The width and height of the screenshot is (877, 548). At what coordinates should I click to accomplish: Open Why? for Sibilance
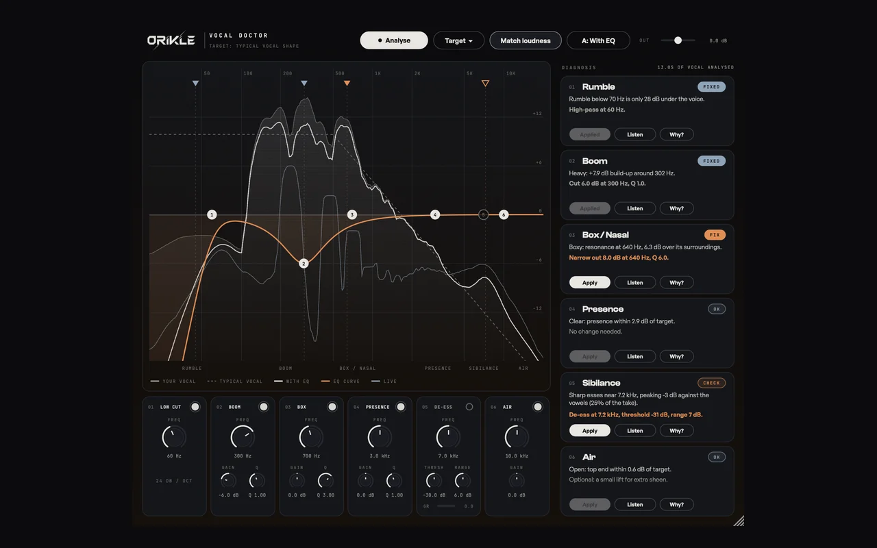(677, 431)
